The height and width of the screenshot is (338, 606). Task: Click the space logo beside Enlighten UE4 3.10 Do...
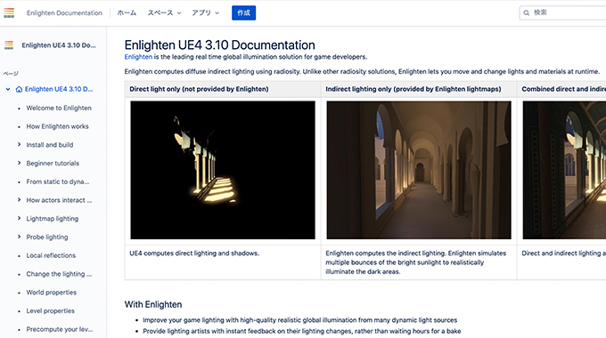(x=9, y=45)
